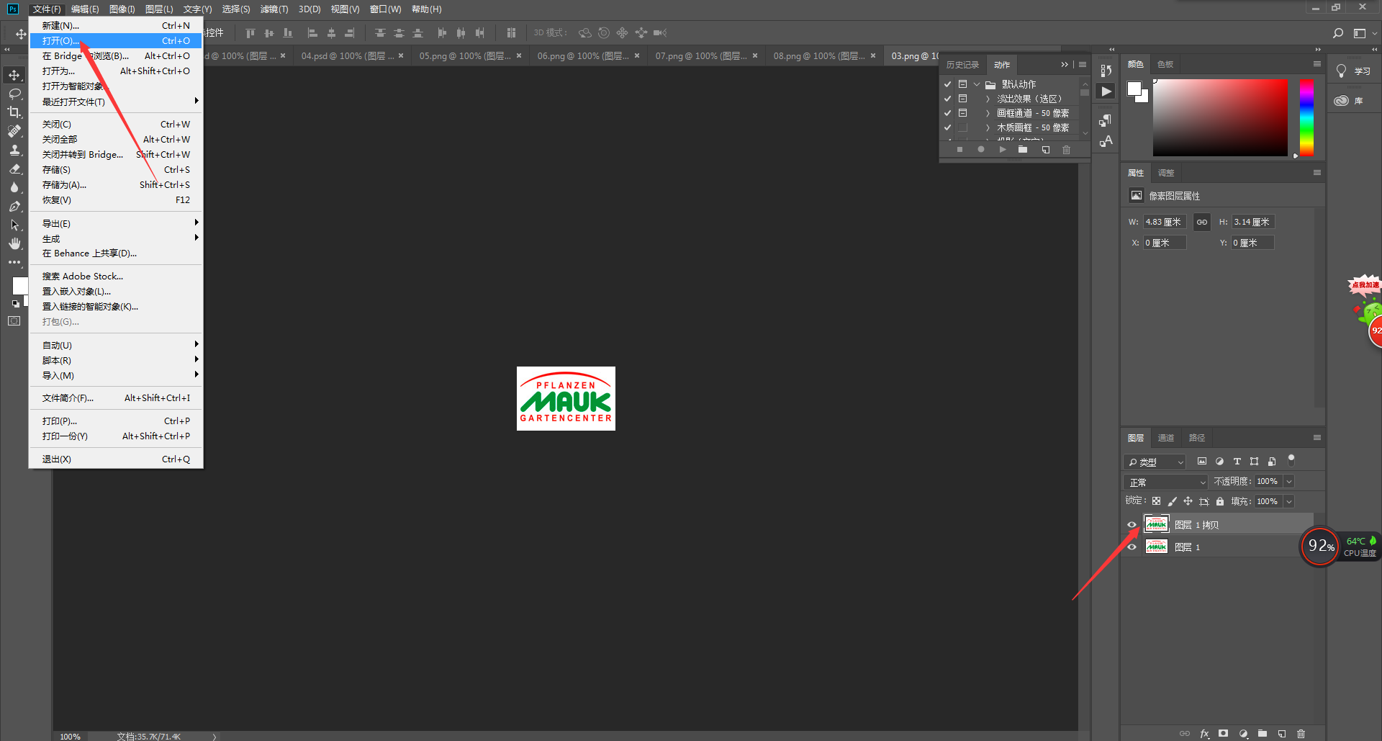Select the Hand tool
1382x741 pixels.
tap(14, 243)
